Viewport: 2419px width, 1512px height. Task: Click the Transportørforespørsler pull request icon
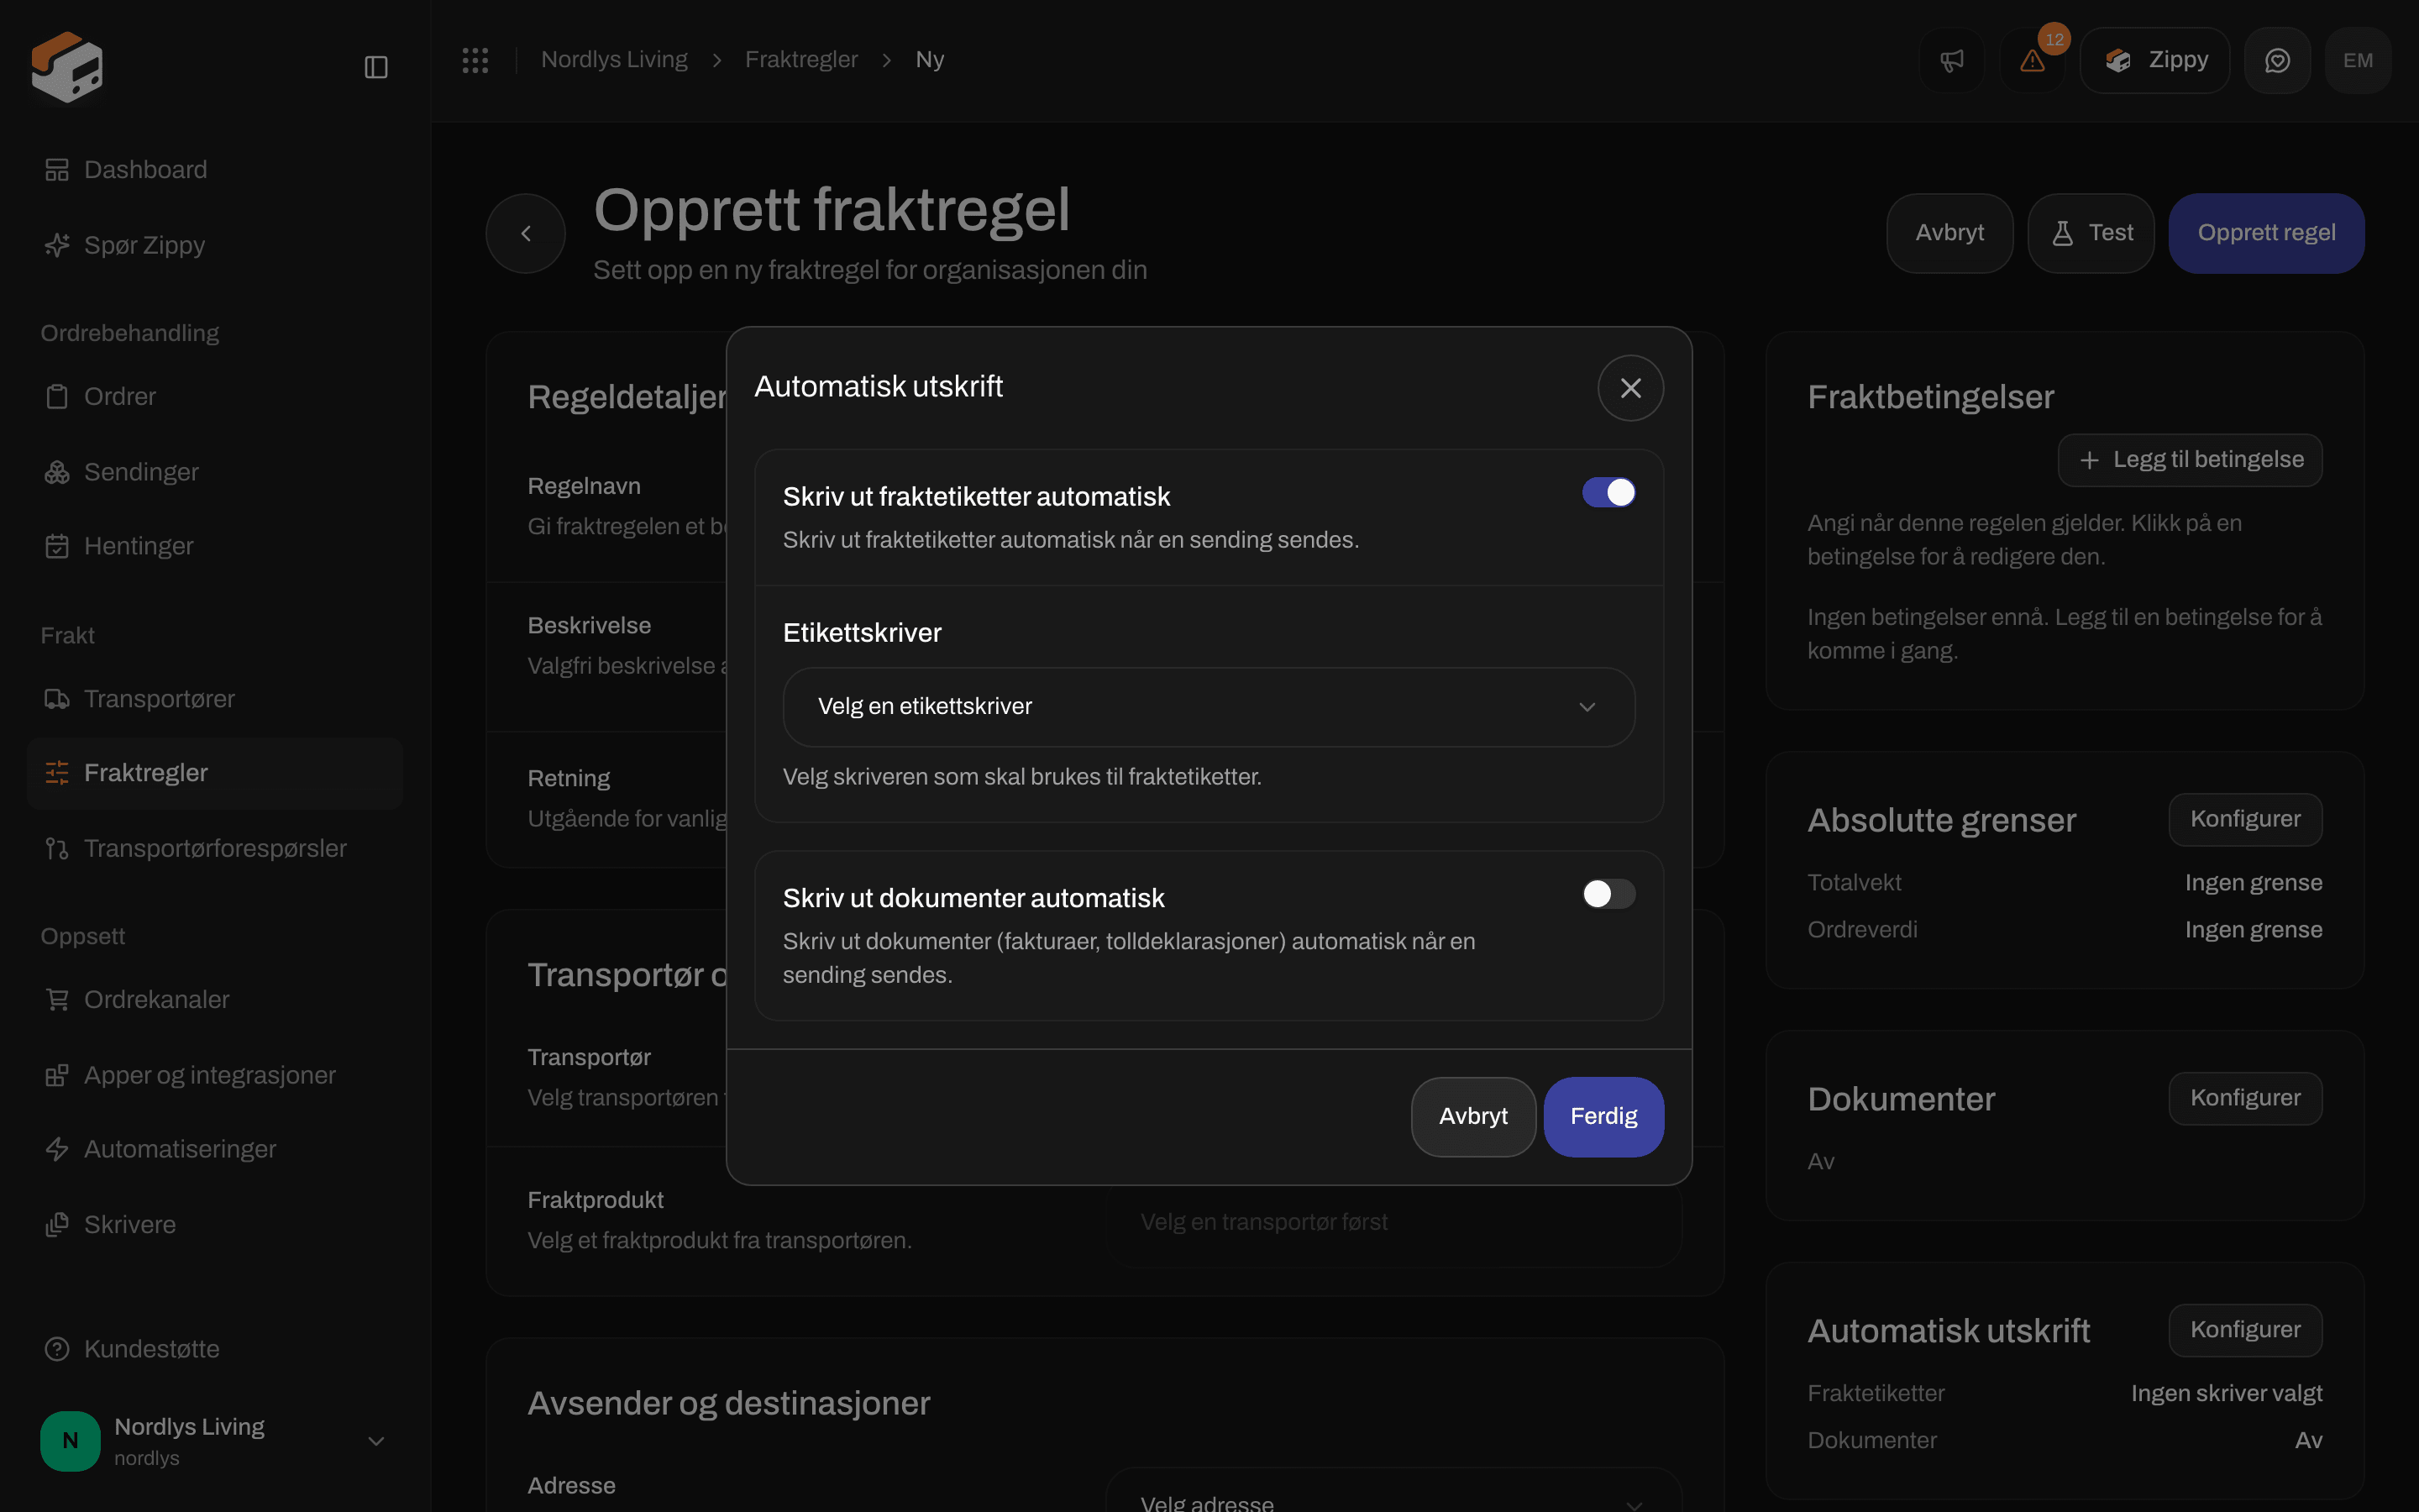57,849
